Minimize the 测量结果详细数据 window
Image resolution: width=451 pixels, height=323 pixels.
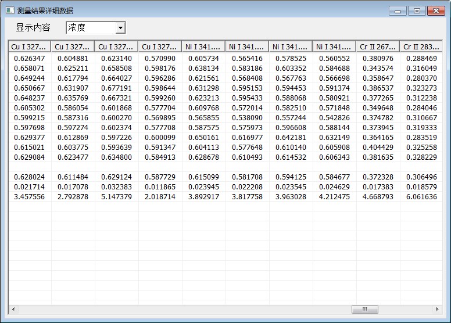pos(398,11)
